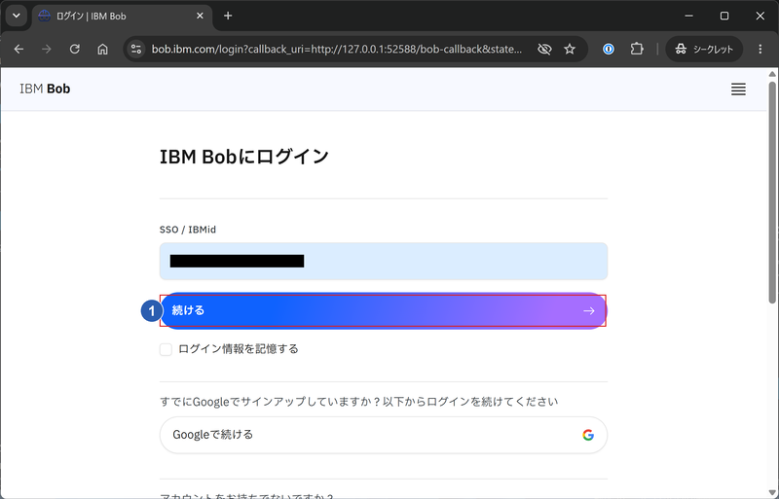
Task: Open a new tab with plus button
Action: click(228, 17)
